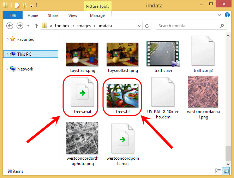The height and width of the screenshot is (178, 234).
Task: Open recent locations dropdown arrow
Action: pos(28,26)
